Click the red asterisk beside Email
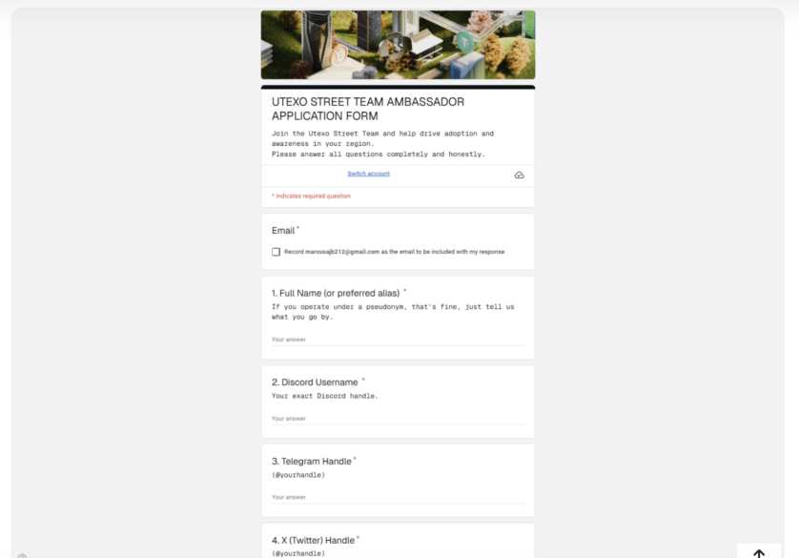Screen dimensions: 799x558 coord(296,227)
